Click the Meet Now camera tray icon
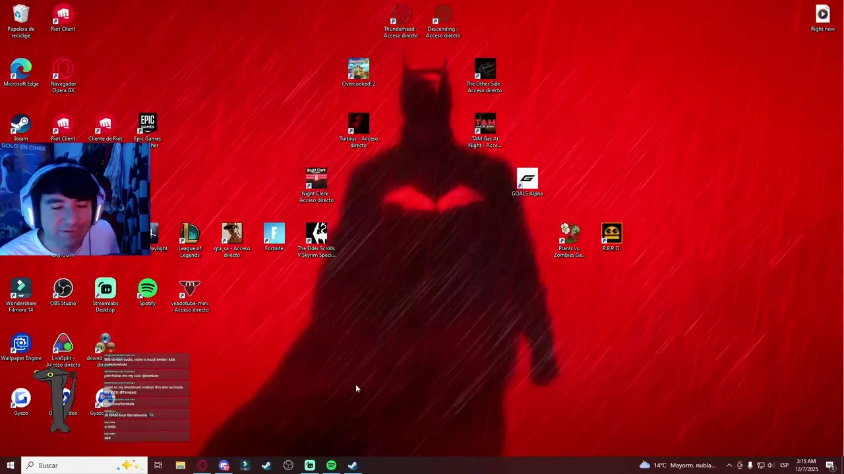Image resolution: width=844 pixels, height=474 pixels. click(x=740, y=465)
